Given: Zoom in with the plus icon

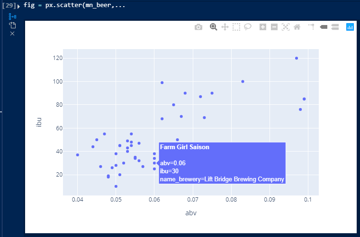Looking at the screenshot, I should (x=262, y=27).
